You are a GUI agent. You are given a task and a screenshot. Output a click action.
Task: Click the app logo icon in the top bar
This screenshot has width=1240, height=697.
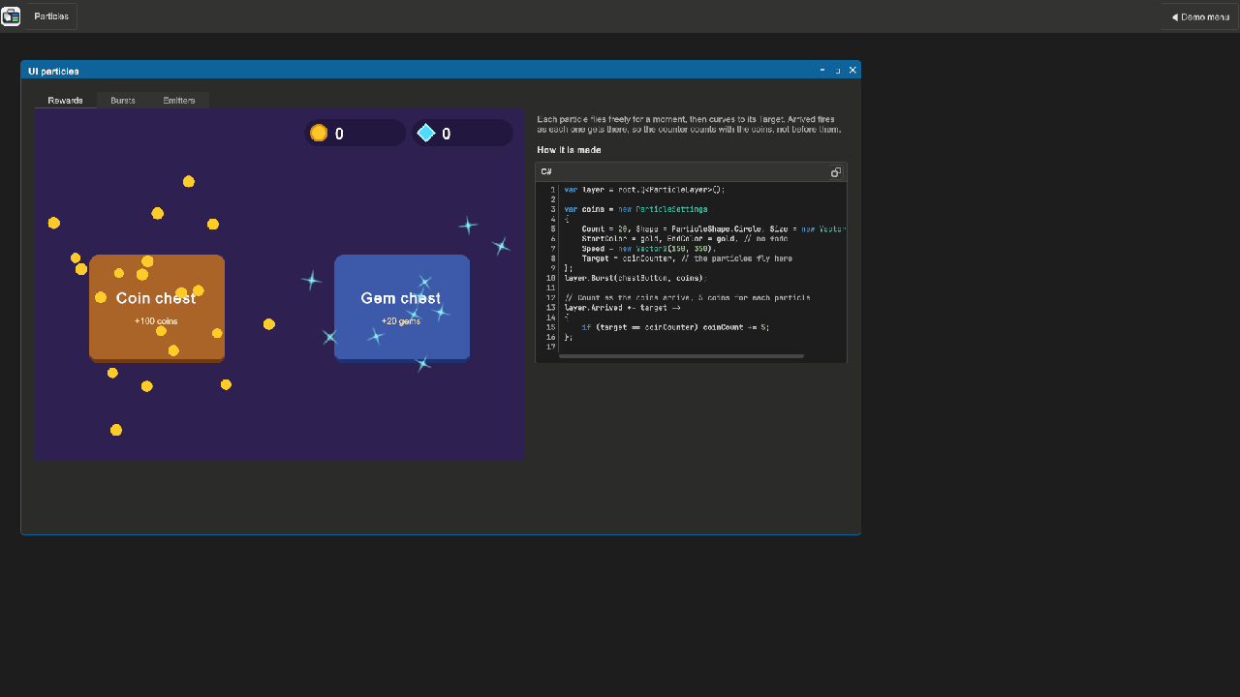pos(11,16)
